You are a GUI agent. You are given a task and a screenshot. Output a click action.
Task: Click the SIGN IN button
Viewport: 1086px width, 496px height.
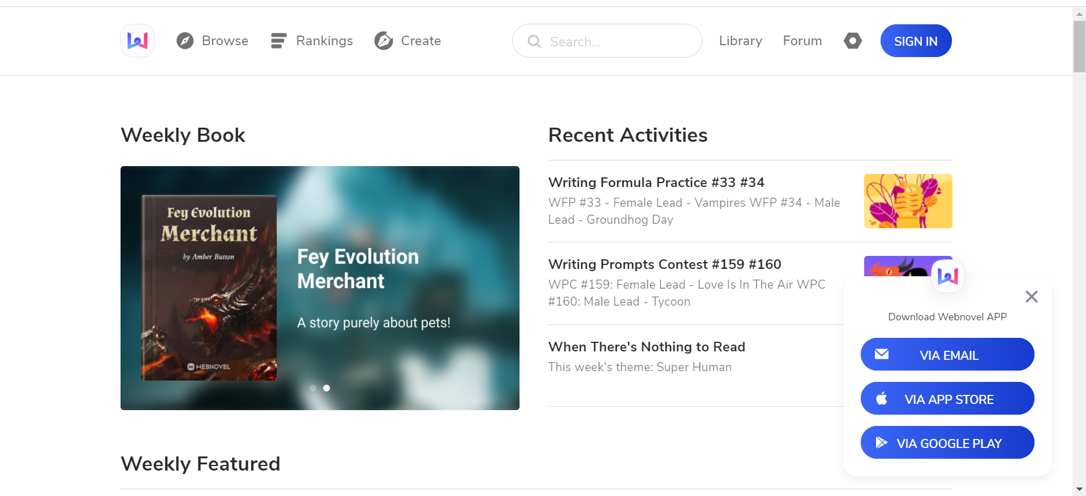pyautogui.click(x=916, y=41)
